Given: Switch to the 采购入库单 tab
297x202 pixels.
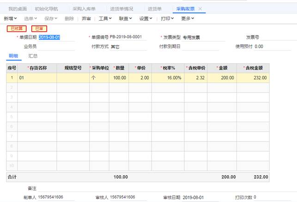Looking at the screenshot, I should coord(83,9).
